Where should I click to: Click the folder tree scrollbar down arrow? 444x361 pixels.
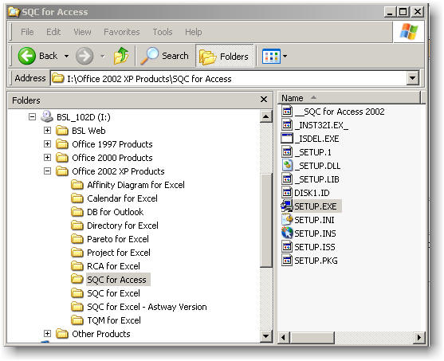(266, 336)
